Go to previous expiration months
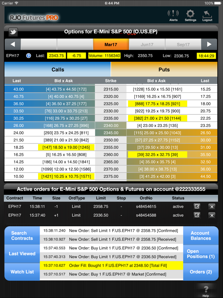 click(13, 44)
